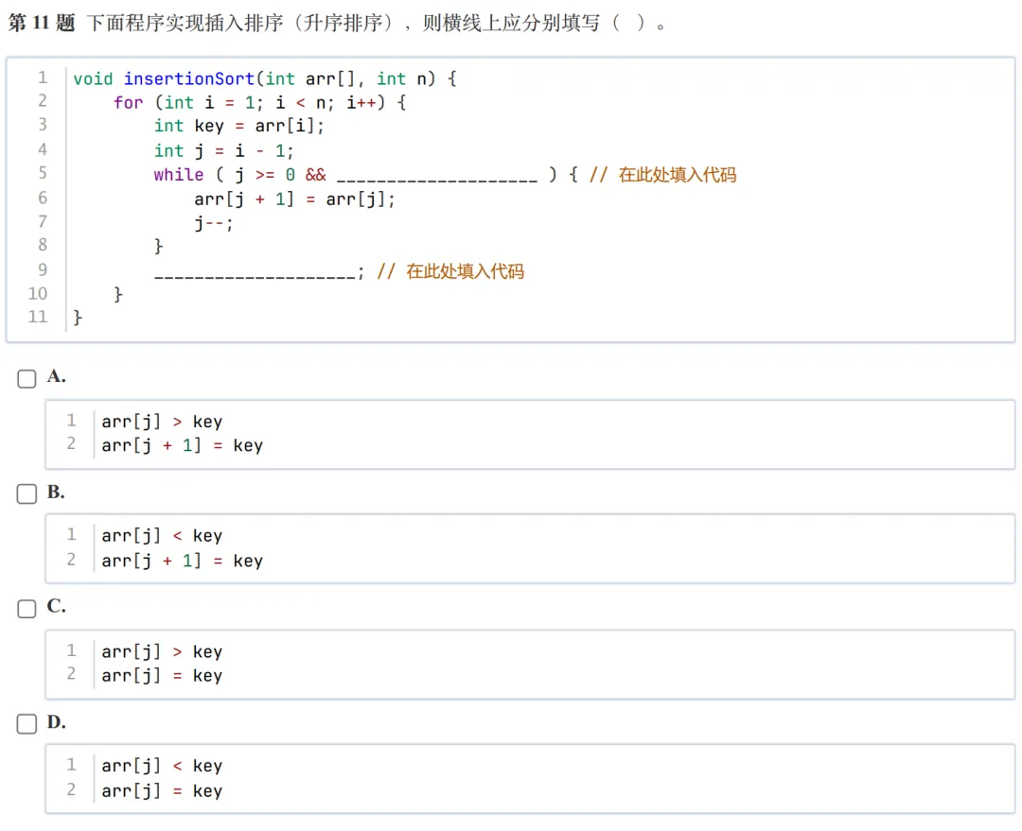The image size is (1022, 831).
Task: Check the checkbox for option B
Action: pos(26,494)
